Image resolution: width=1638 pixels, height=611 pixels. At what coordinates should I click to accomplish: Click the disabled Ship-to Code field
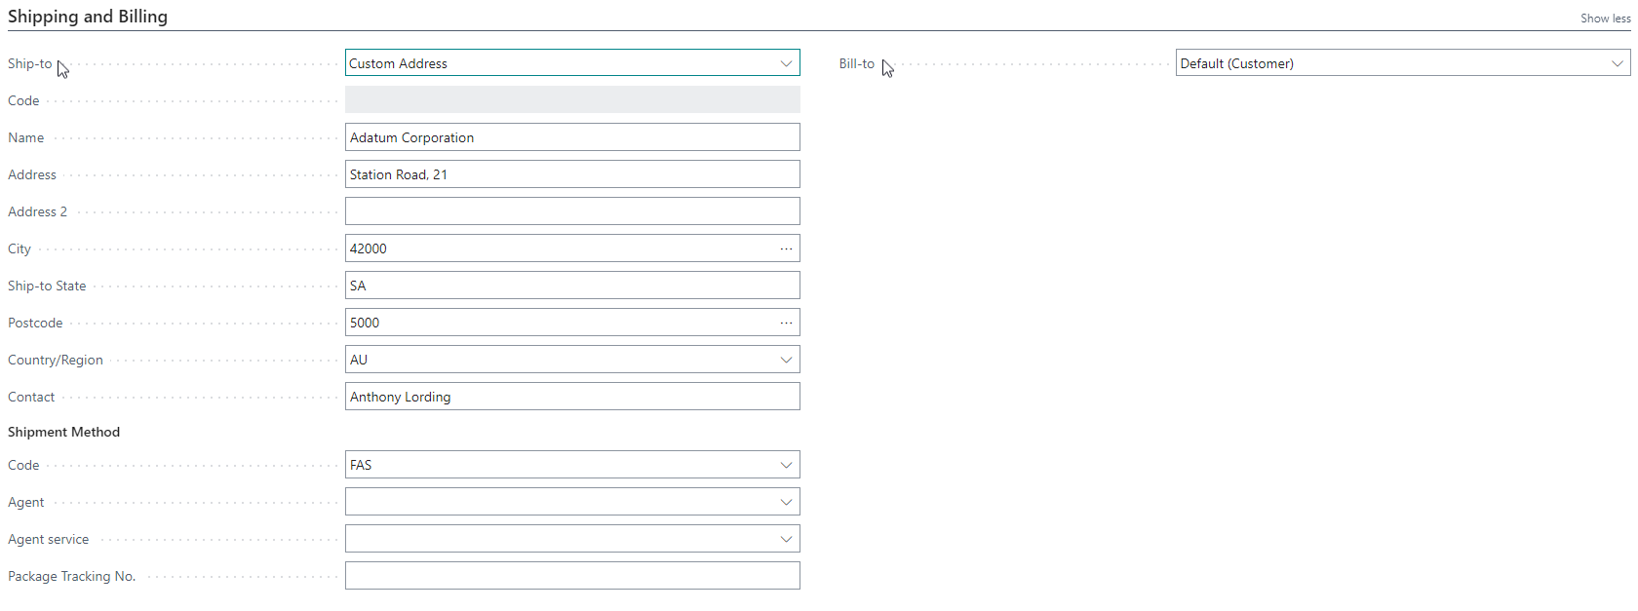click(x=572, y=99)
